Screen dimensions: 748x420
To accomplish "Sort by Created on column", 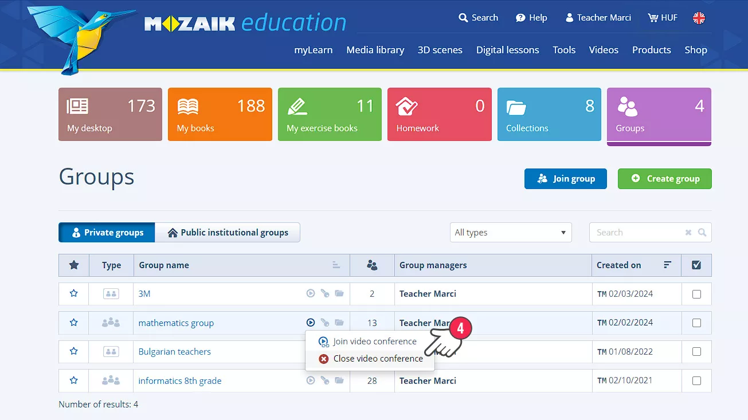I will click(667, 265).
